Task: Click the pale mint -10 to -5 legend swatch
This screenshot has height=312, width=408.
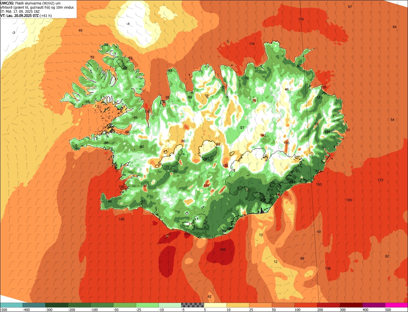Action: tap(170, 305)
